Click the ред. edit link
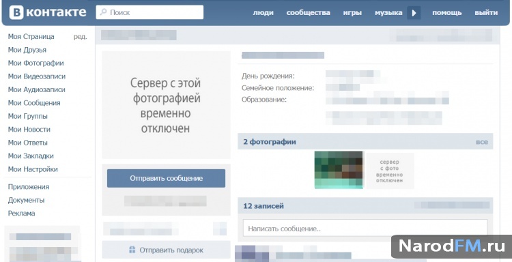512x262 pixels. tap(81, 37)
